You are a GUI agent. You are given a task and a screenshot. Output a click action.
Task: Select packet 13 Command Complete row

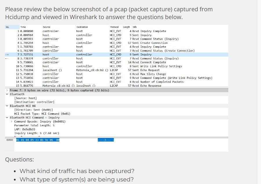[117, 78]
